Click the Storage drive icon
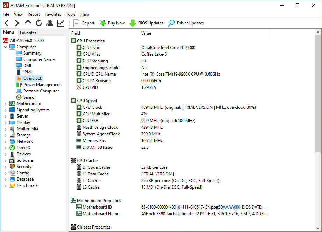Screen dimensions: 322x232 [x=12, y=135]
